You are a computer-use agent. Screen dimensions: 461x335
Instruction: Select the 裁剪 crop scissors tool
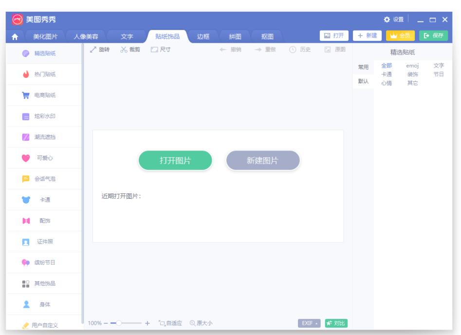[130, 50]
